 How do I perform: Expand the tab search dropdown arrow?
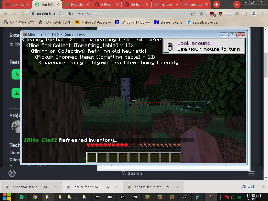[237, 4]
